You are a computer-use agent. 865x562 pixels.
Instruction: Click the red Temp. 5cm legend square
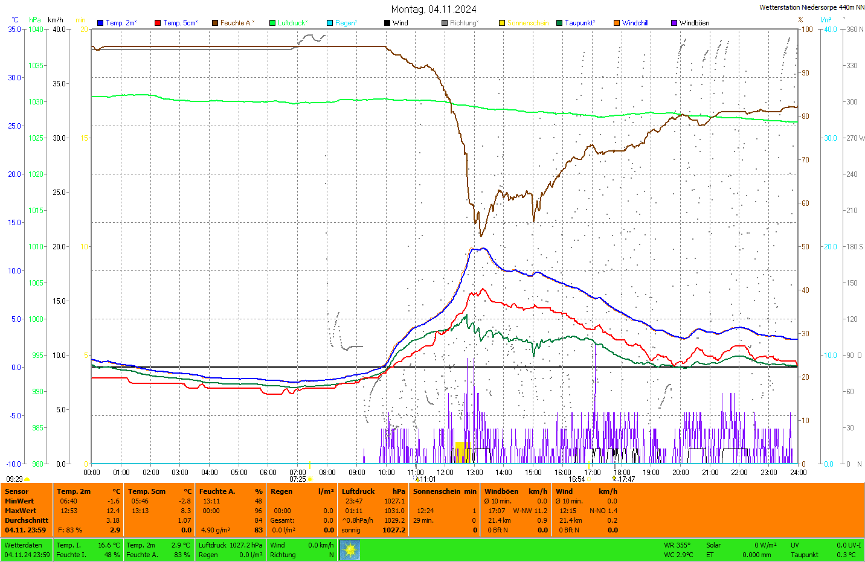click(158, 23)
